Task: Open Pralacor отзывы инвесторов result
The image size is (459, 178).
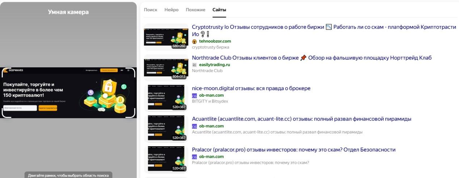Action: click(x=294, y=150)
